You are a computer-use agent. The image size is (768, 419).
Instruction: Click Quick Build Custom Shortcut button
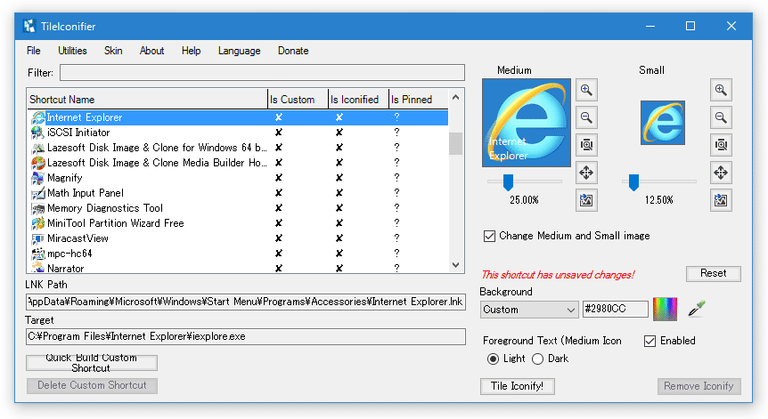pyautogui.click(x=92, y=363)
